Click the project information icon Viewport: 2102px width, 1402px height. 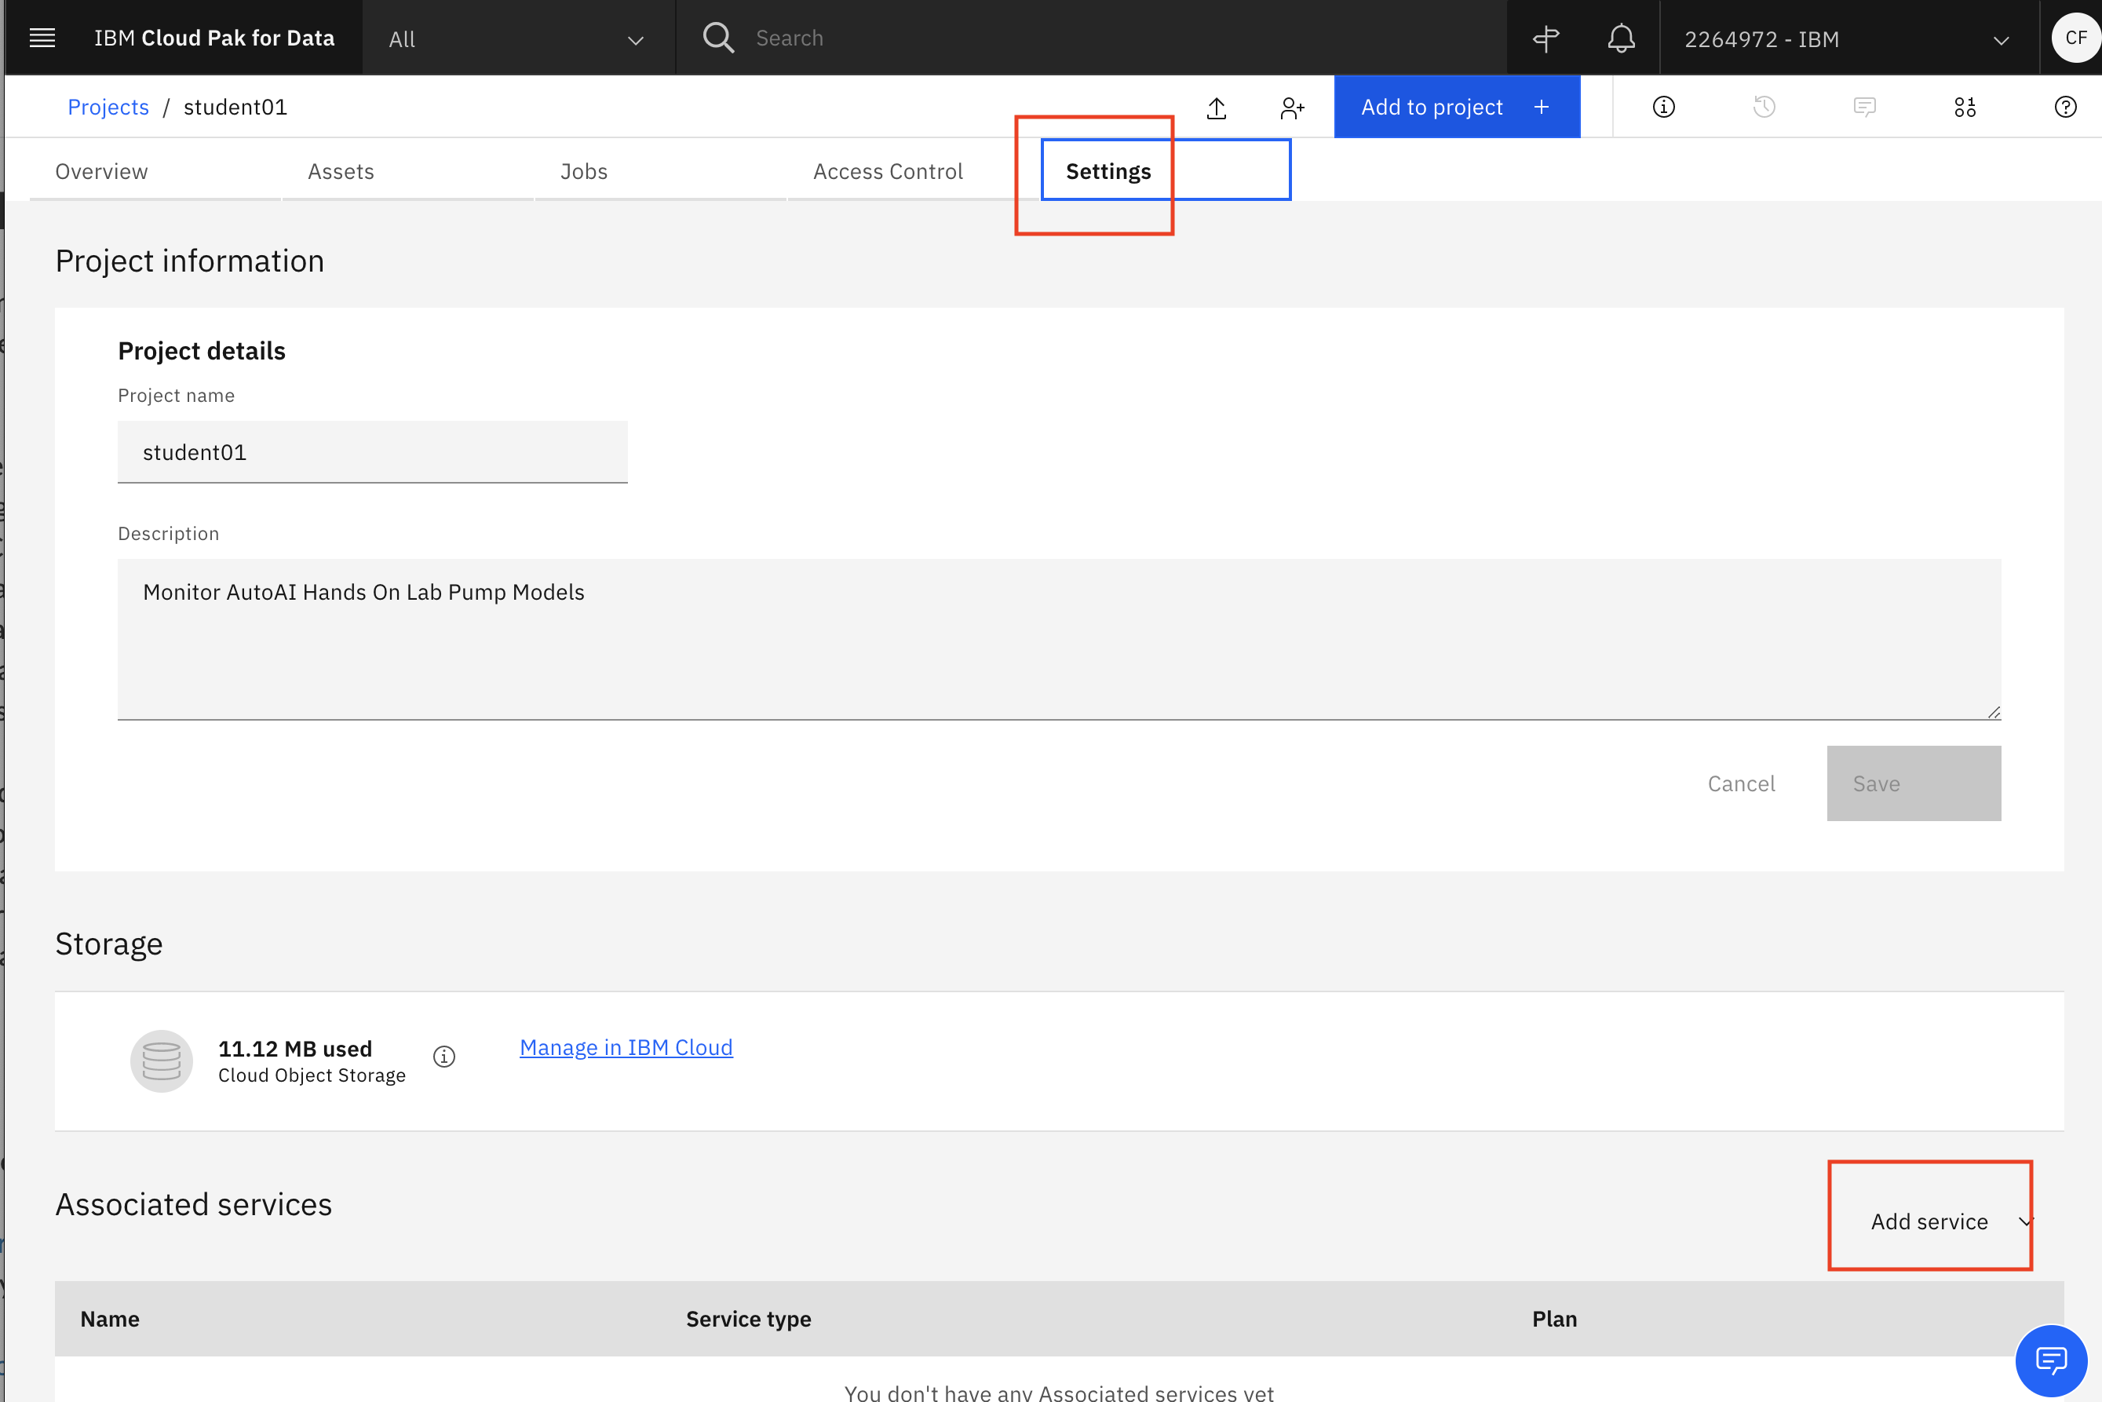tap(1662, 107)
